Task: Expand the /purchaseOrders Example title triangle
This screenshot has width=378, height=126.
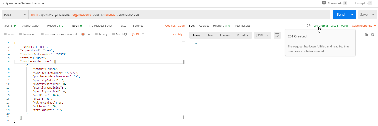Action: (x=3, y=3)
